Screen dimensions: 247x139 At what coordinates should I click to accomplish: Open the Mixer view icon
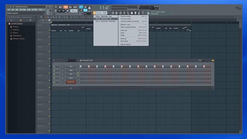tap(124, 13)
